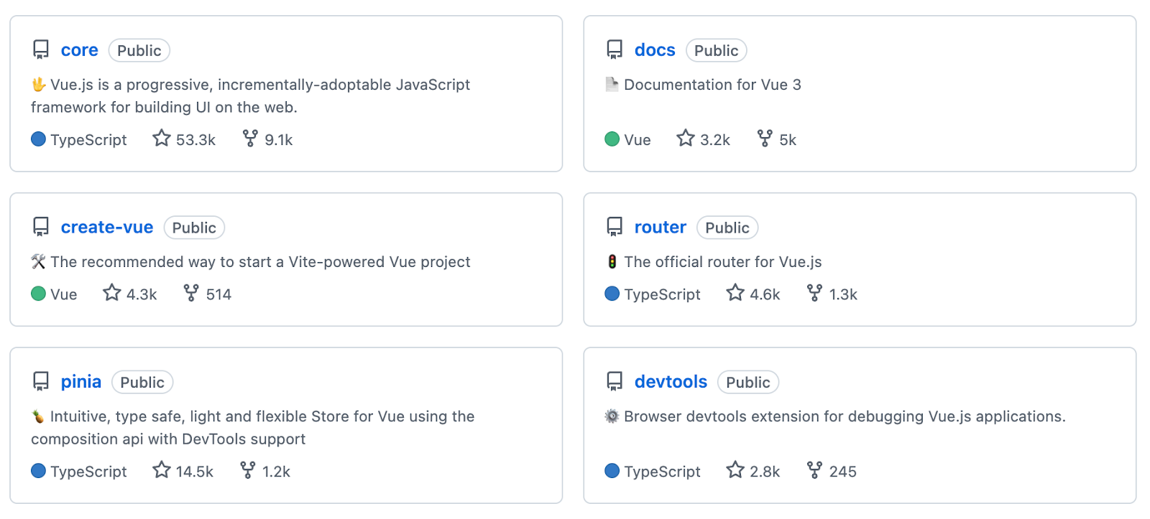This screenshot has height=519, width=1150.
Task: Click the TypeScript color dot on pinia
Action: [x=39, y=471]
